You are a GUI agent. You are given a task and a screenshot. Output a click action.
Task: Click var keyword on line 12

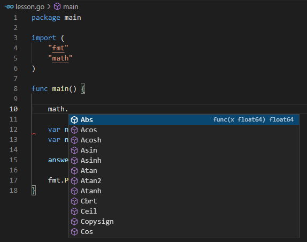(x=54, y=130)
